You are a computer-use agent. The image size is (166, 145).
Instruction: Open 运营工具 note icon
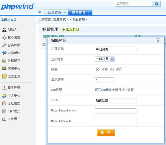pyautogui.click(x=4, y=76)
